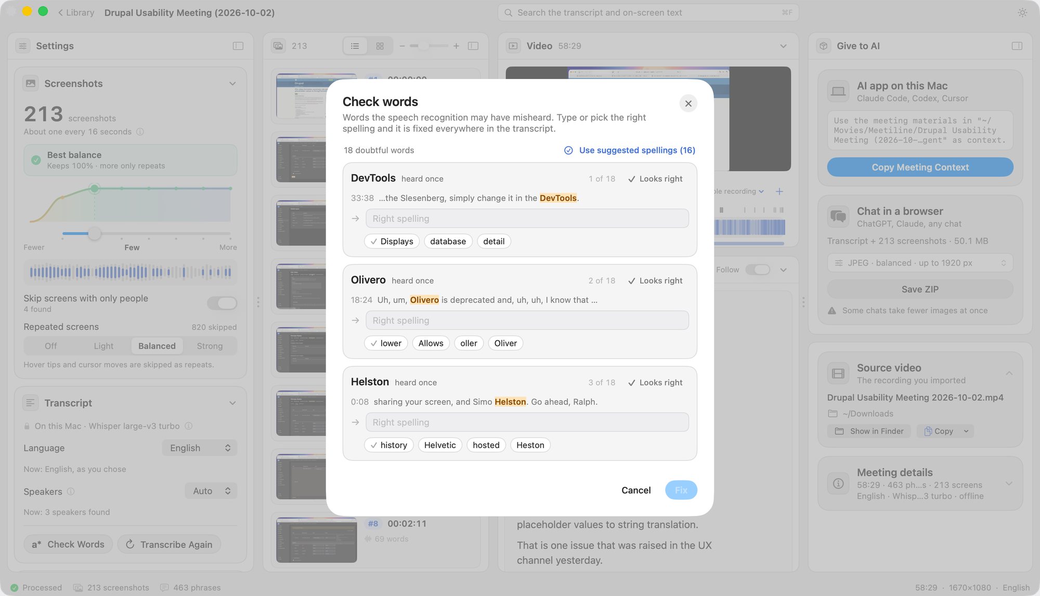Select the Best balance preset
Screen dimensions: 1040x596
[130, 160]
